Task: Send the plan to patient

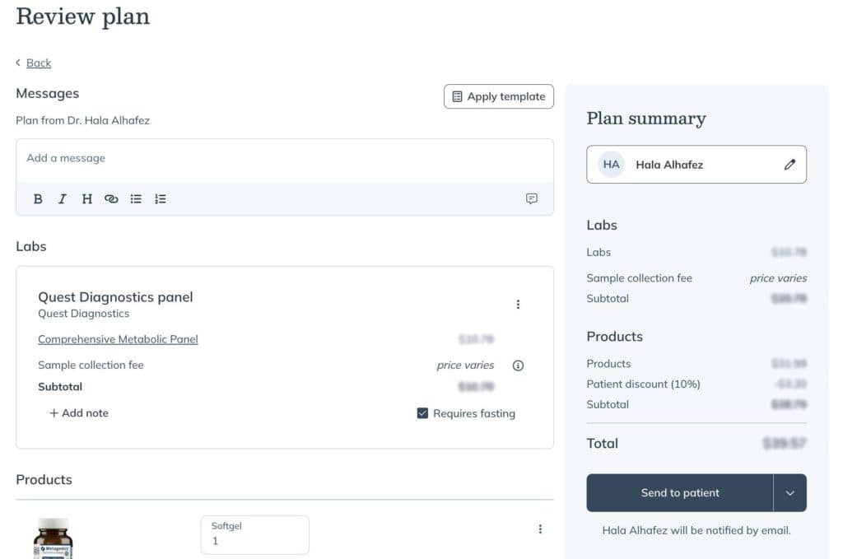Action: (679, 493)
